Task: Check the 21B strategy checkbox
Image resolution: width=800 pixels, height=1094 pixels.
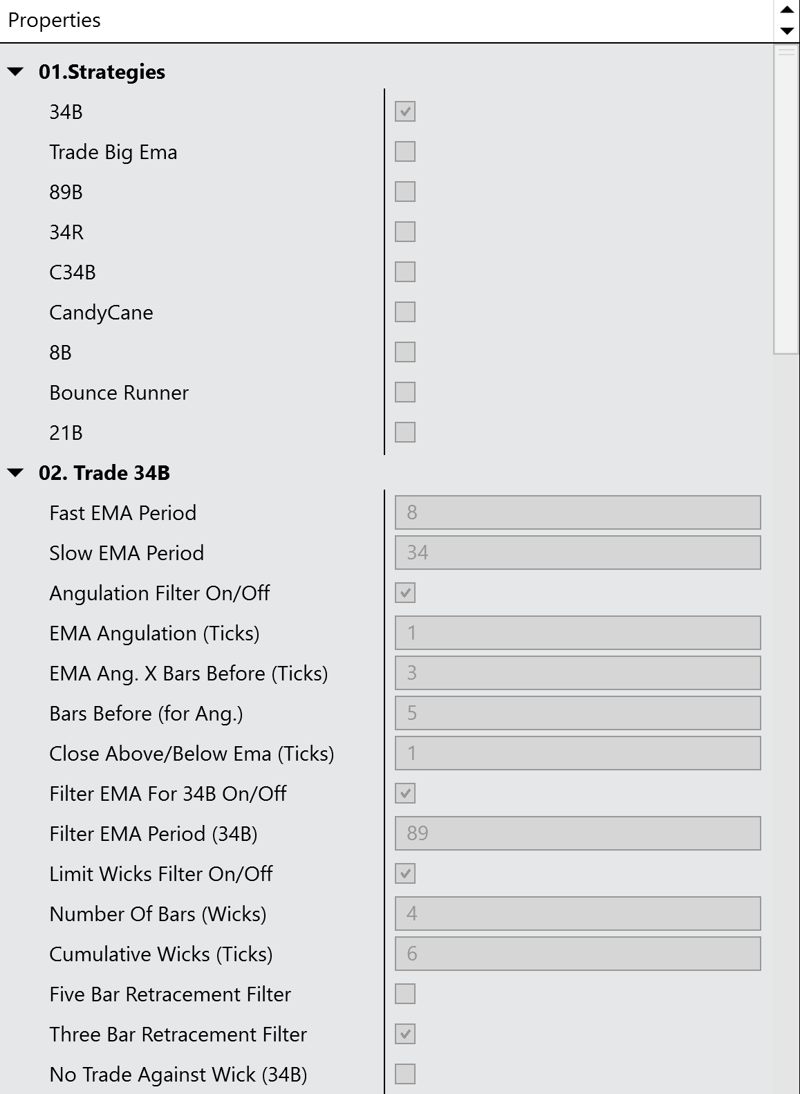Action: point(405,432)
